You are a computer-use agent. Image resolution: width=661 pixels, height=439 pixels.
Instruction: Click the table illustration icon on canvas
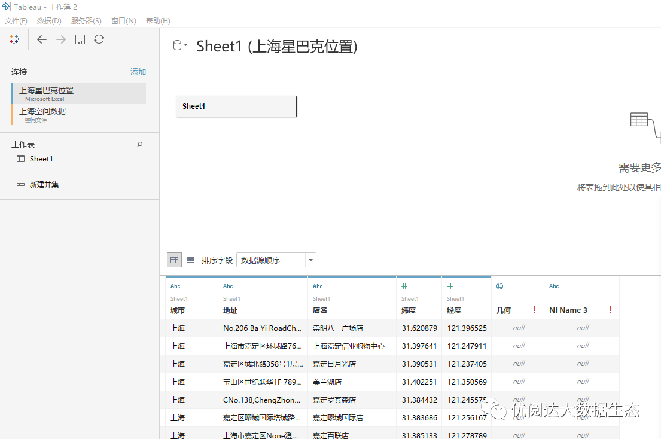point(639,120)
